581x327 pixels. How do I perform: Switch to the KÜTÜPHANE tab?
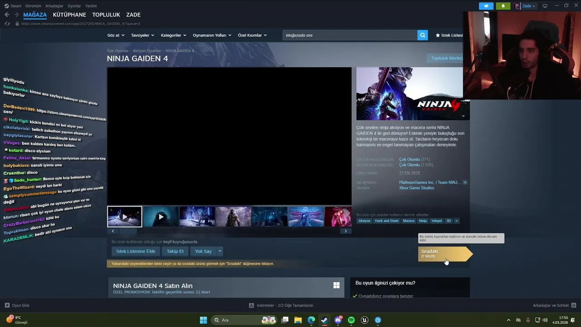(x=69, y=15)
